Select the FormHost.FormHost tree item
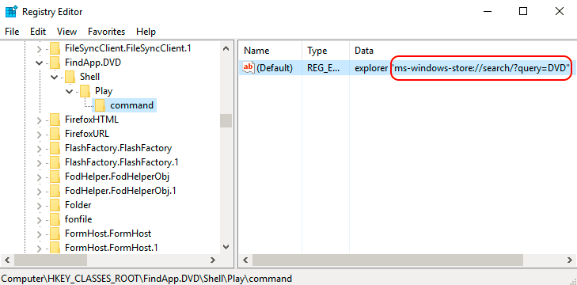 point(108,234)
